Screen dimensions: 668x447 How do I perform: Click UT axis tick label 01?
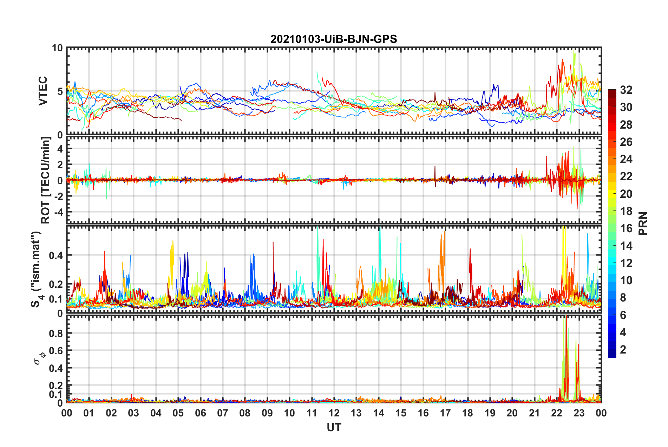pyautogui.click(x=89, y=413)
